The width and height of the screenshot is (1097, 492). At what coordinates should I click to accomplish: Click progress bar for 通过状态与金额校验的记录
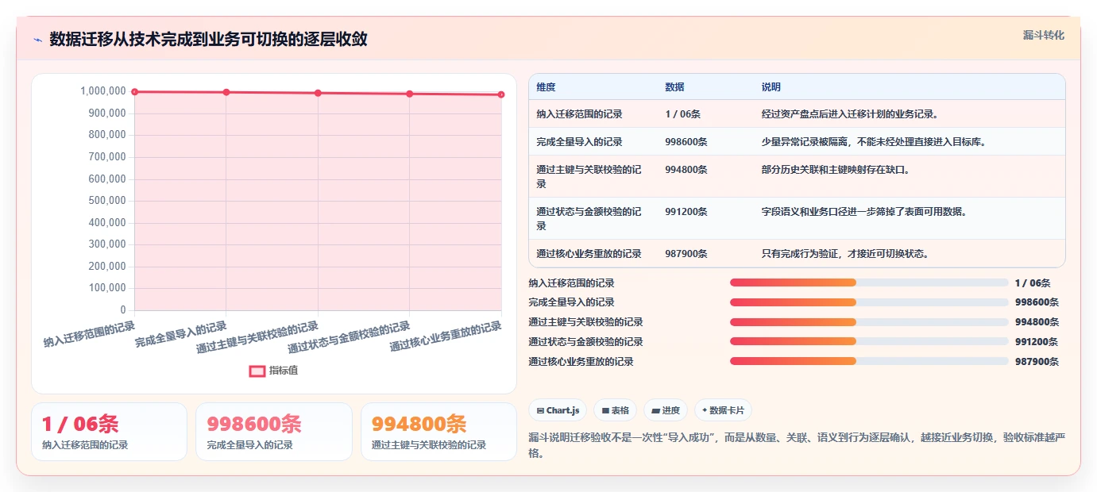click(869, 342)
